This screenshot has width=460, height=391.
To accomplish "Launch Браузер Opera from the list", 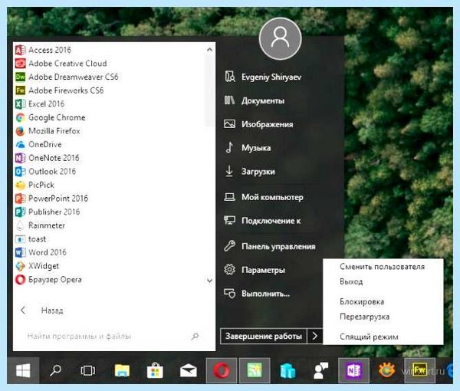I will pyautogui.click(x=49, y=279).
